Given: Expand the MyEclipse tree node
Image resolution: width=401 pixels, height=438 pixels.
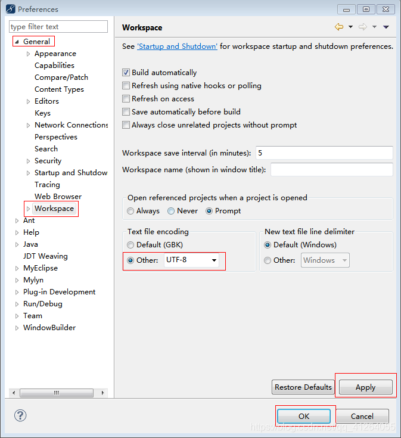Looking at the screenshot, I should 17,268.
